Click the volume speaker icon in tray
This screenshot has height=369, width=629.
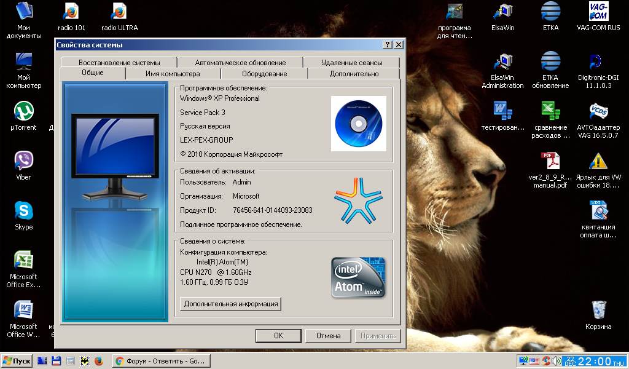(557, 360)
